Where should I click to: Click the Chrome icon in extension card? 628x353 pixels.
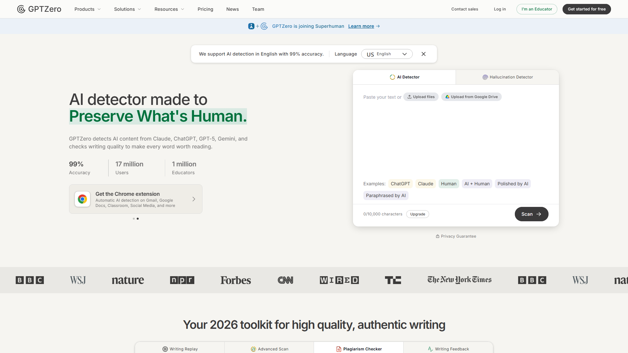pyautogui.click(x=82, y=199)
